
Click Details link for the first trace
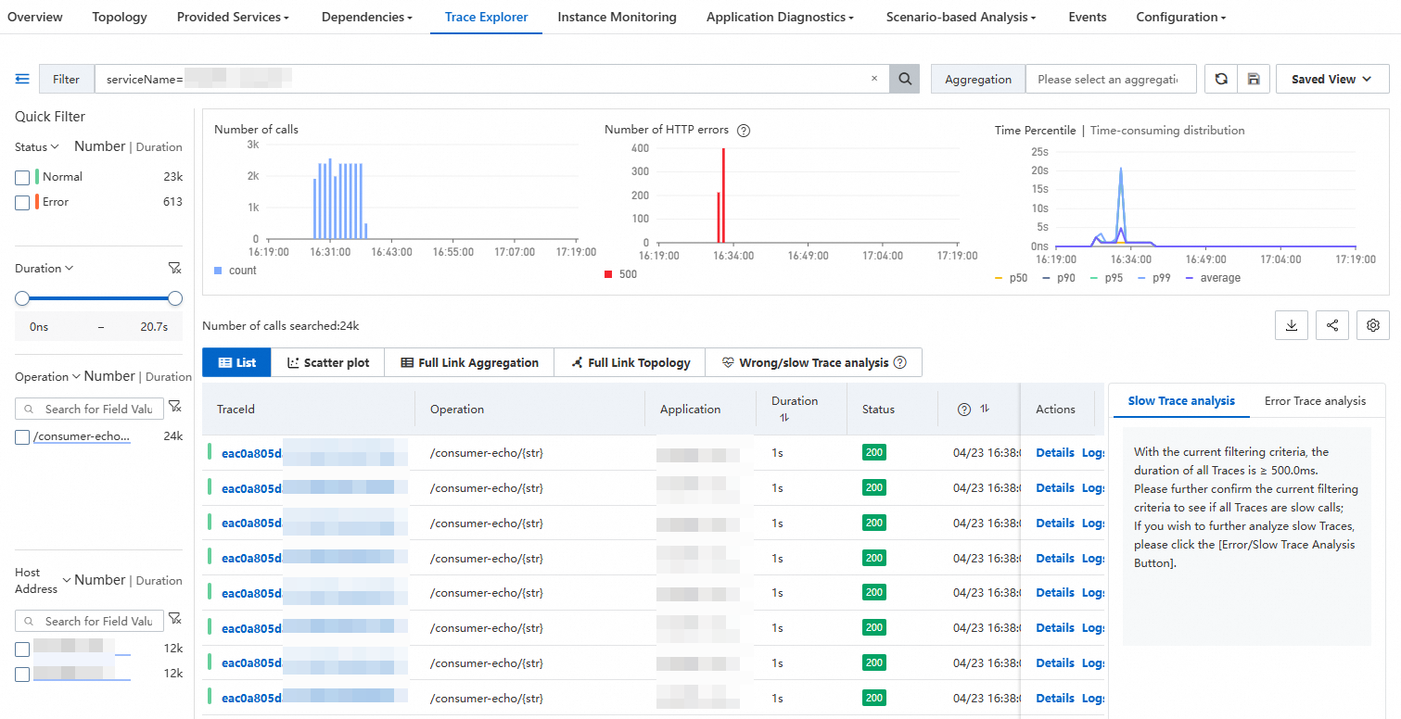pos(1054,453)
